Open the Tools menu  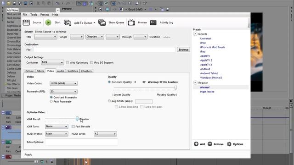34,15
